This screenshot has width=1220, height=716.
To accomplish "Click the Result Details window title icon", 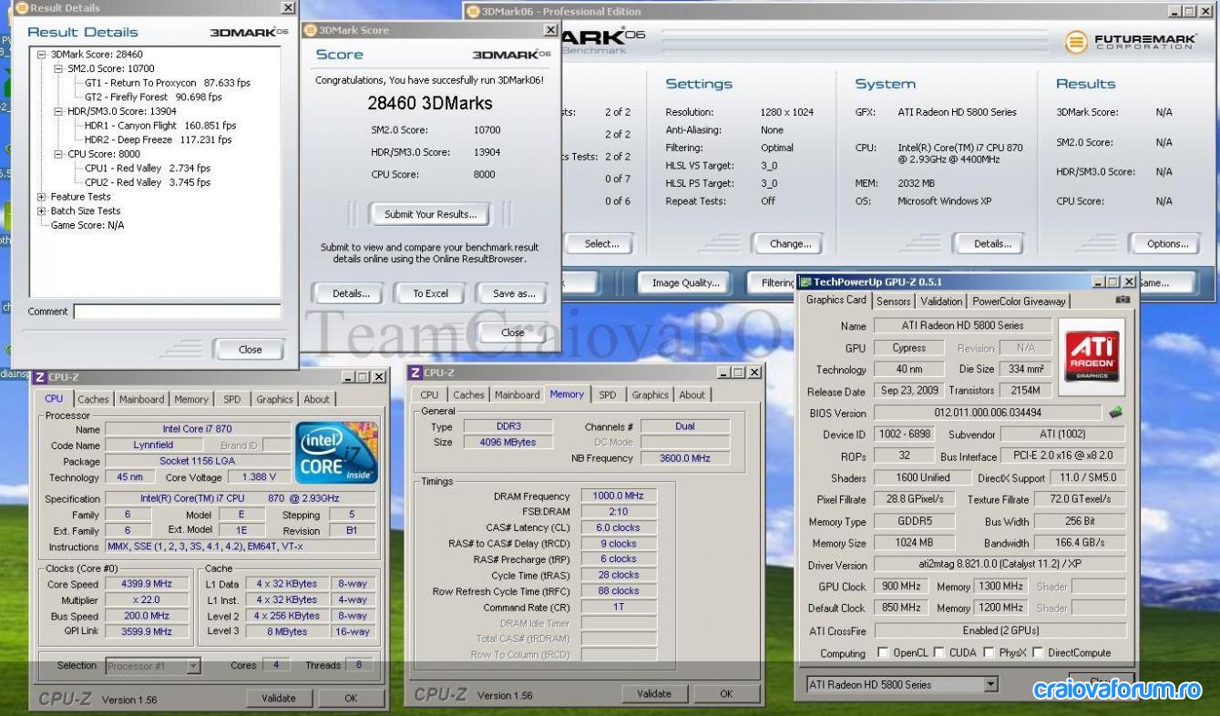I will (21, 7).
